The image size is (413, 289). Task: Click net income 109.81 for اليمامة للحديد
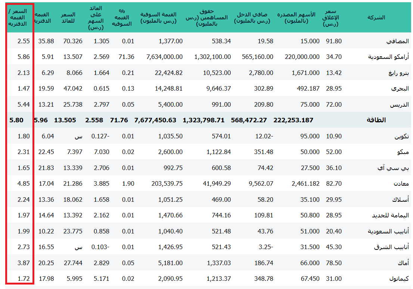(x=264, y=216)
